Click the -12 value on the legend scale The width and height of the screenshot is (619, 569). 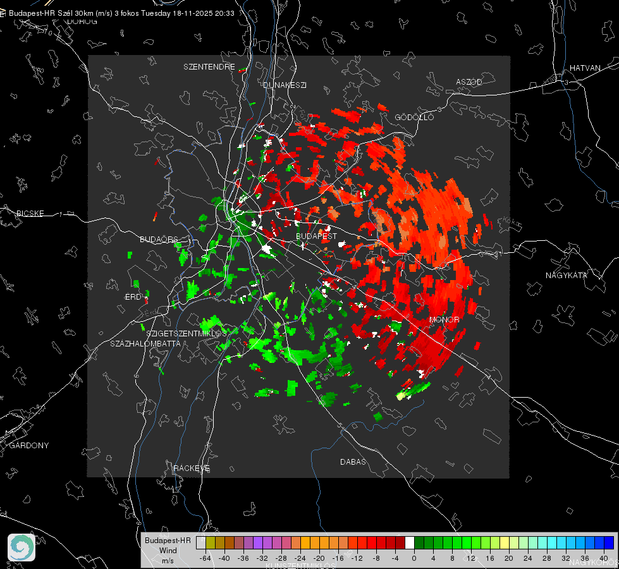point(357,558)
